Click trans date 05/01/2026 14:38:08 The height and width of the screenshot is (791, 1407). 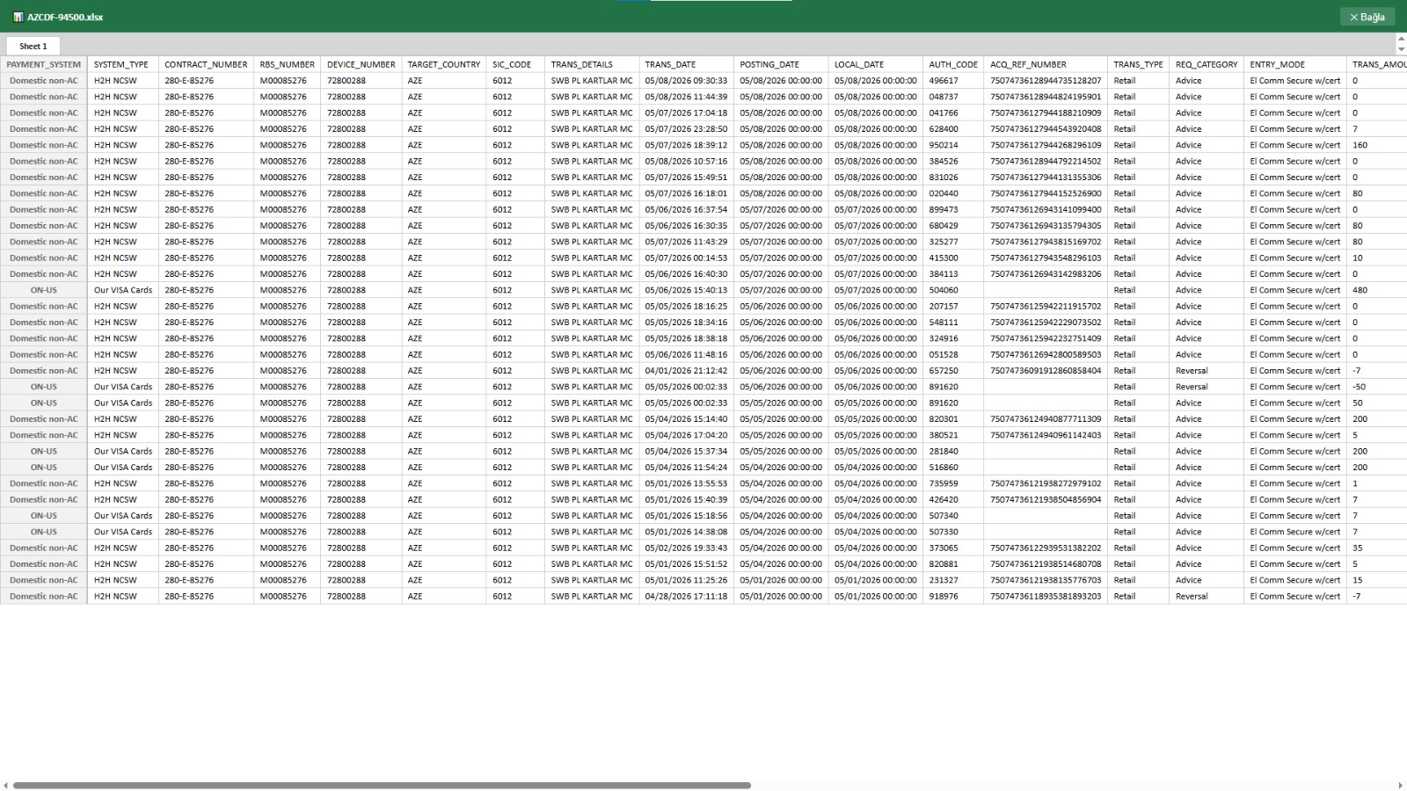tap(686, 532)
